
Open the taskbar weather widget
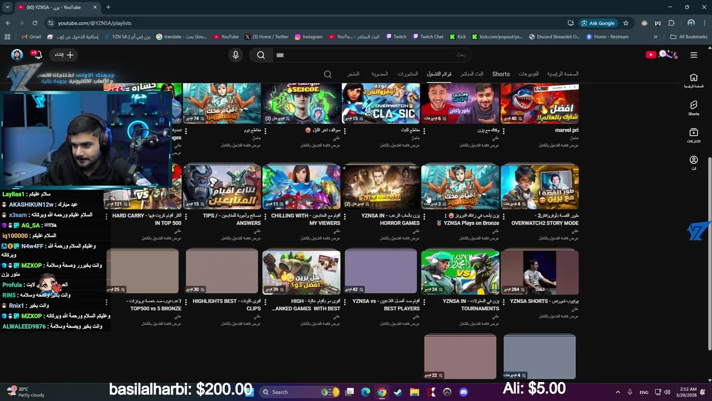26,392
